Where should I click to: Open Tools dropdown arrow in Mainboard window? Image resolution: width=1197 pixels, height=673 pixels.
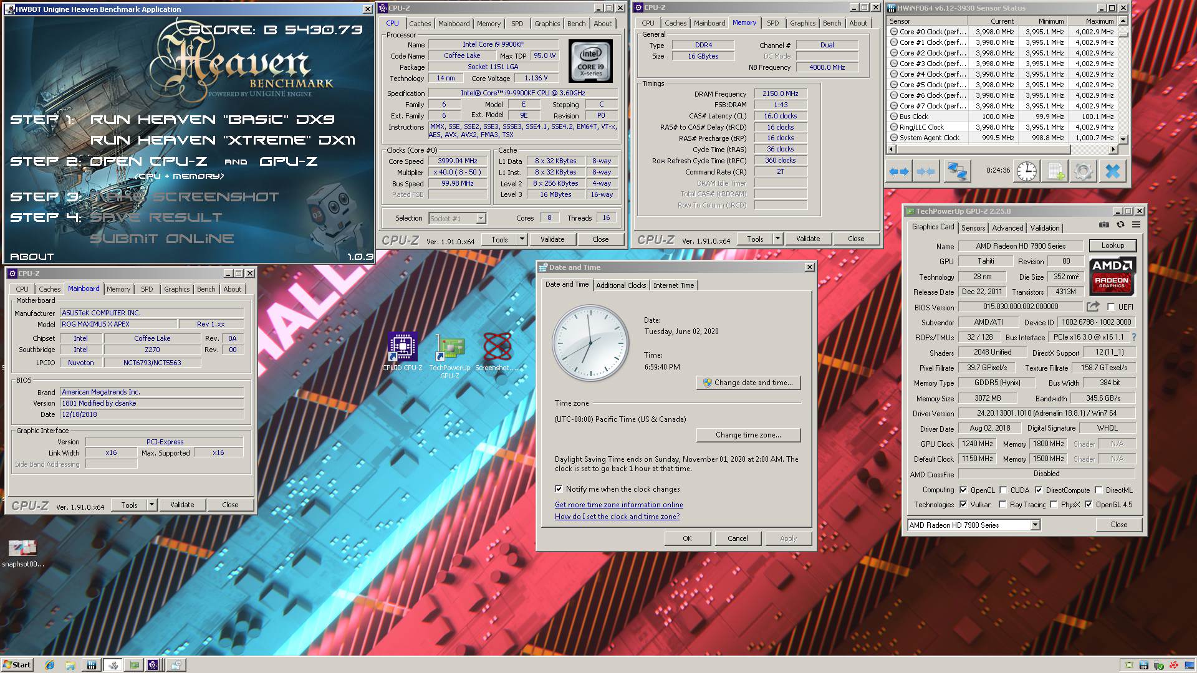pyautogui.click(x=151, y=505)
